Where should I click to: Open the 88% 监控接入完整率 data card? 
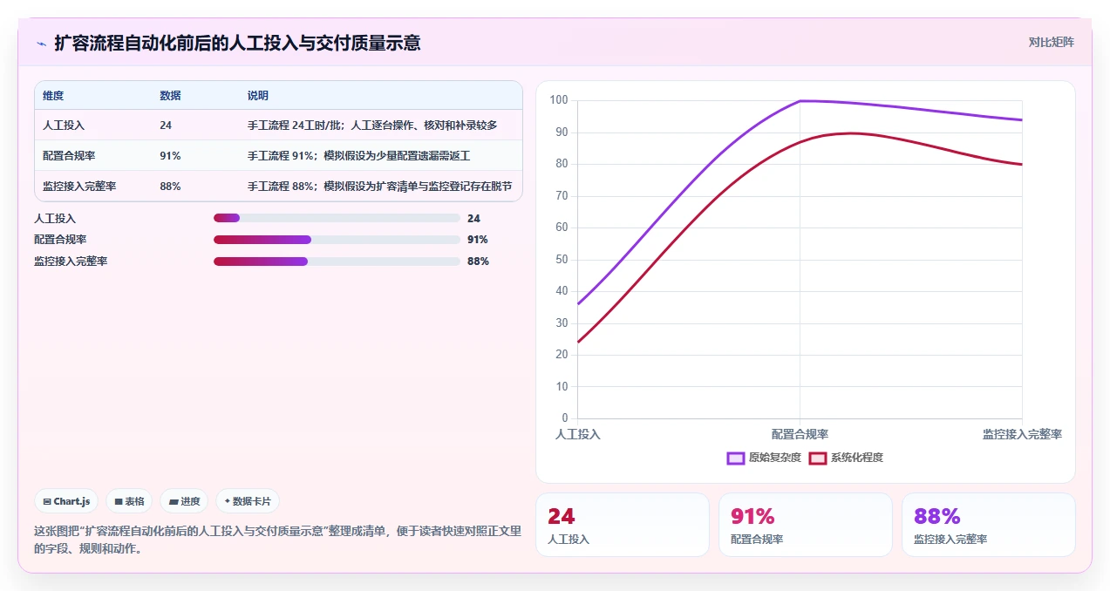pyautogui.click(x=988, y=525)
